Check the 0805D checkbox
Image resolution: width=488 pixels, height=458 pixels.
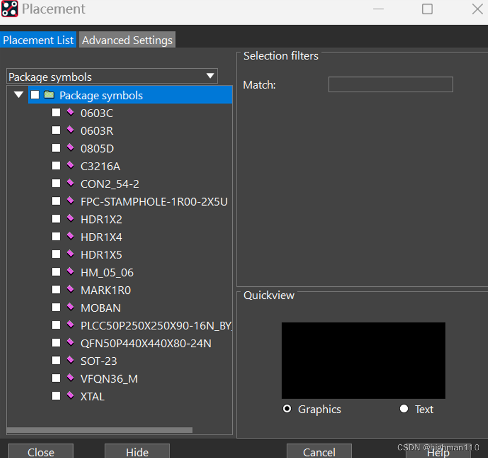[56, 148]
